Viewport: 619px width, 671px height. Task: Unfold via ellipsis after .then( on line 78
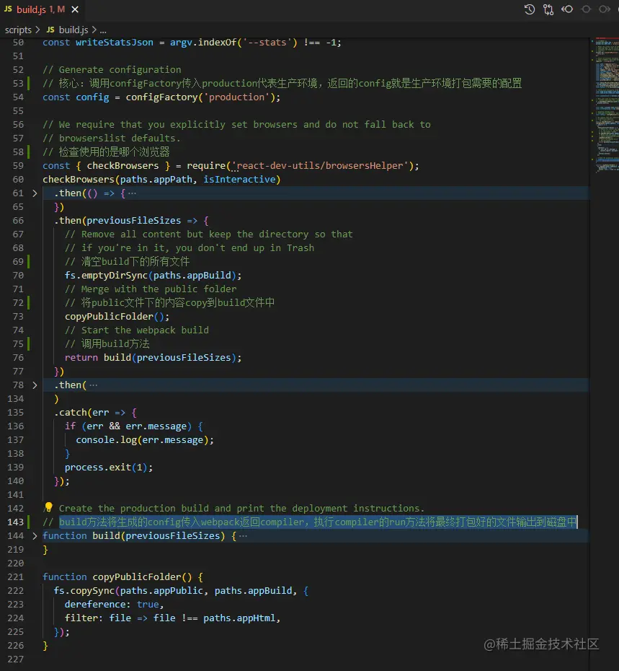click(x=94, y=385)
